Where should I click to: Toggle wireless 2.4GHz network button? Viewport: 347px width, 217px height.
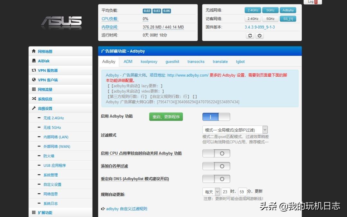coord(253,10)
